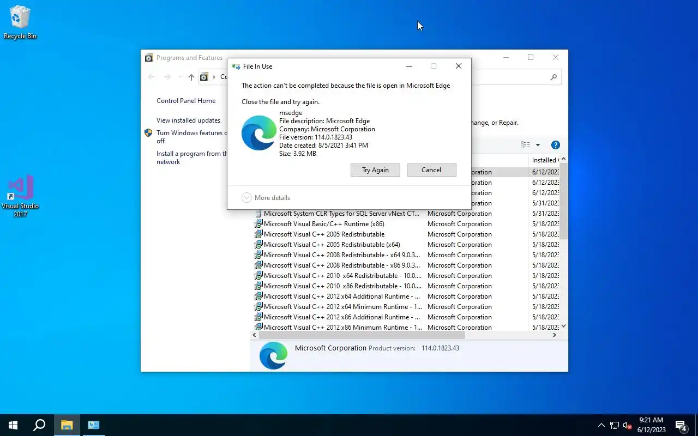This screenshot has height=436, width=698.
Task: Open the recent locations dropdown chevron
Action: coord(180,77)
